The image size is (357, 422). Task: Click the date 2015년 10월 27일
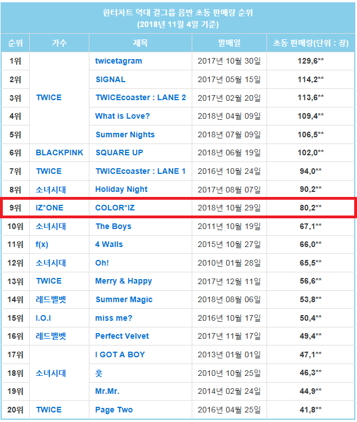pyautogui.click(x=229, y=244)
